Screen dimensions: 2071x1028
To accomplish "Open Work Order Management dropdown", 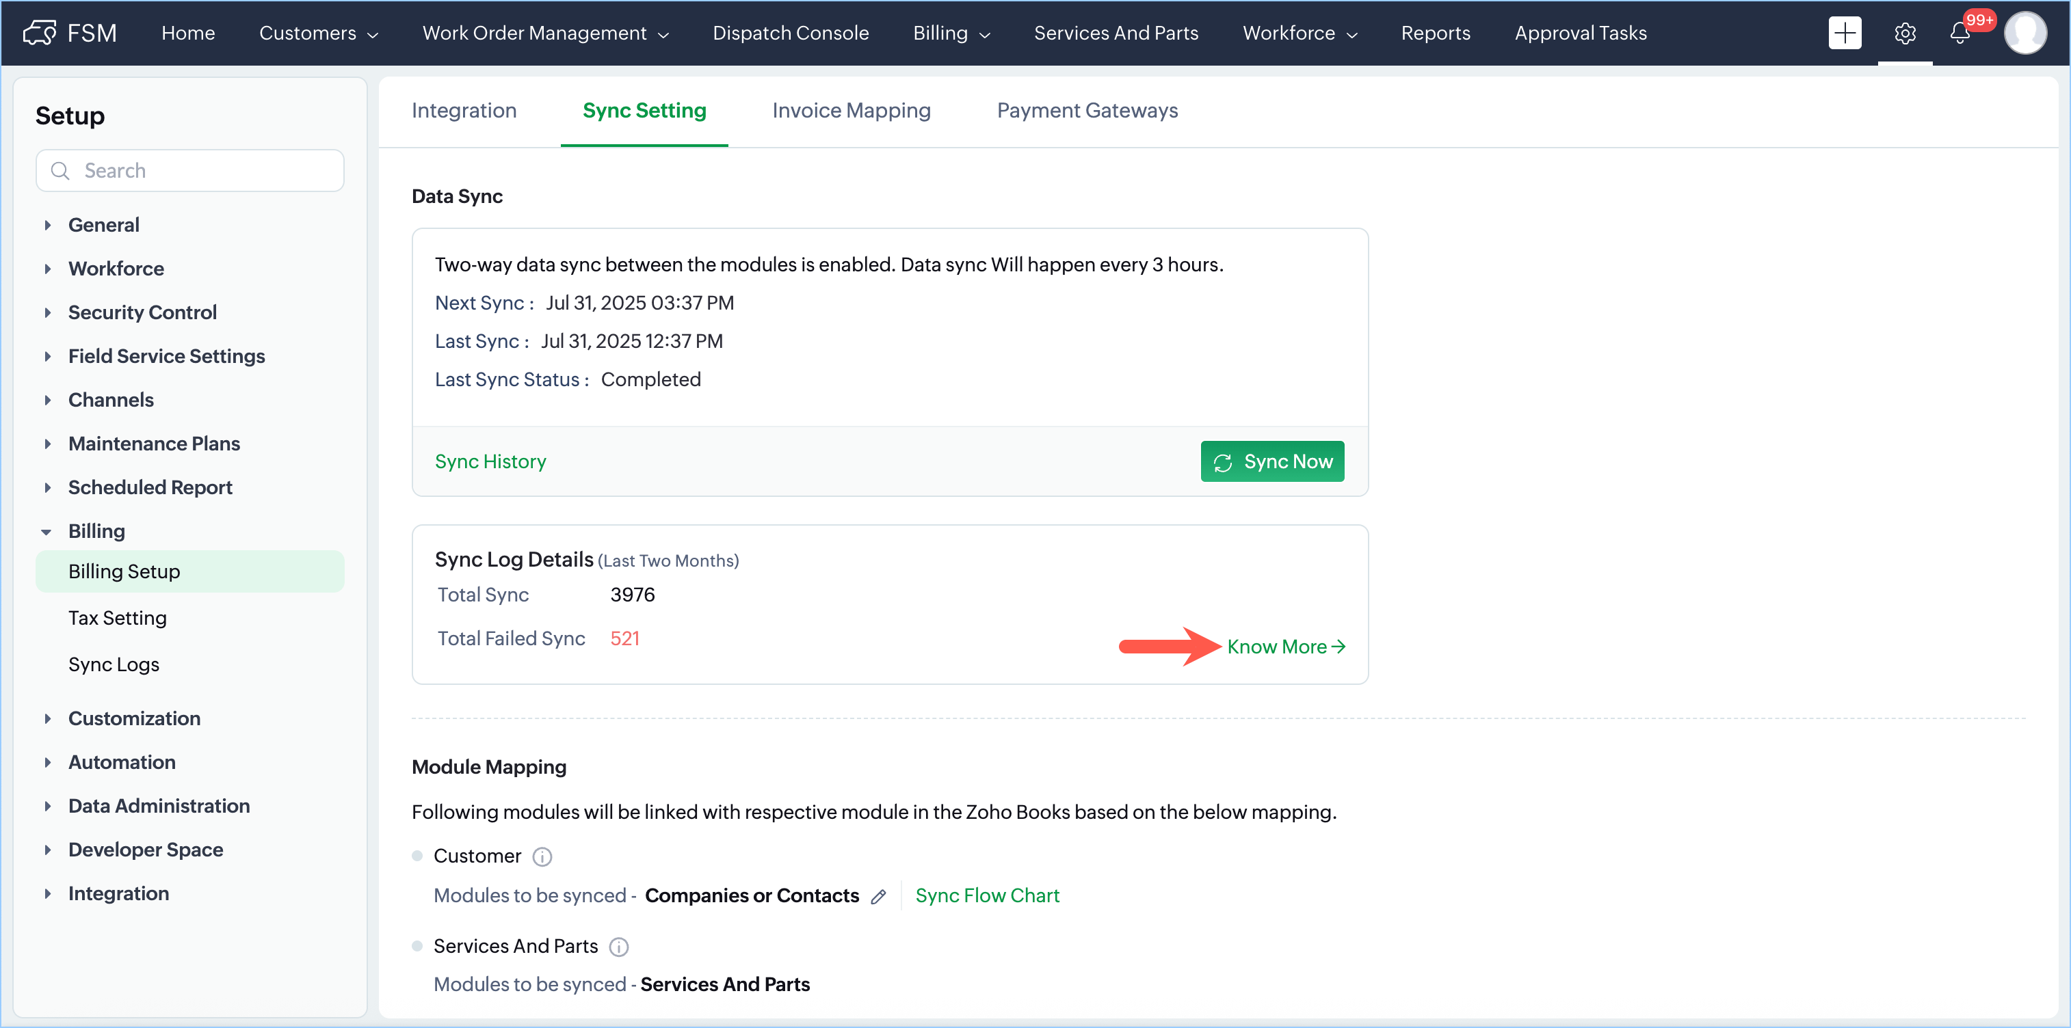I will tap(545, 33).
